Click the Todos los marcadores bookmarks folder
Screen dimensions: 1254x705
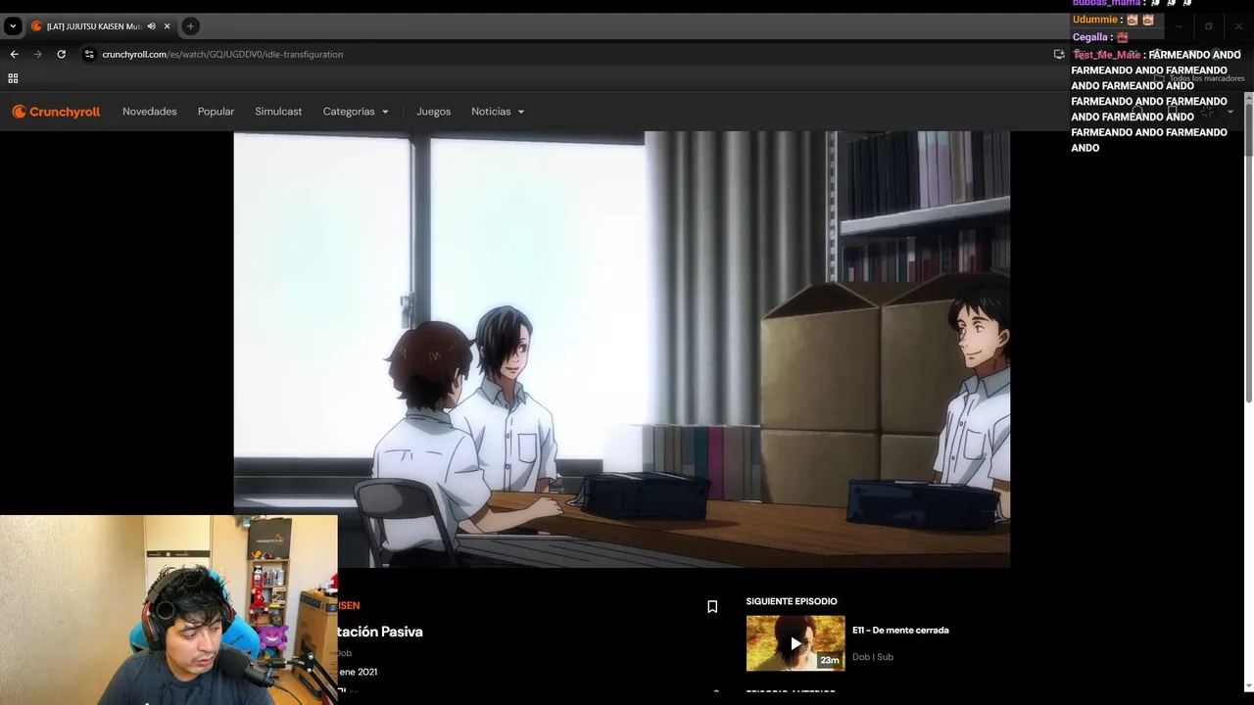pos(1200,78)
